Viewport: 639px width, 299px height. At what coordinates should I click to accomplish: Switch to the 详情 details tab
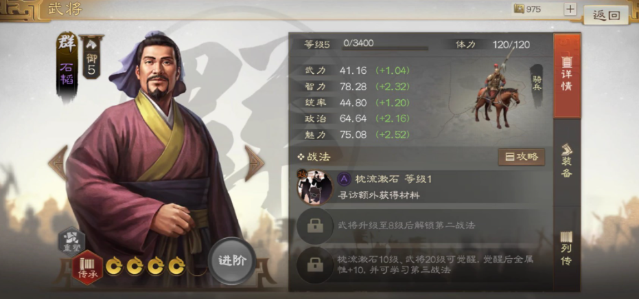coord(566,76)
